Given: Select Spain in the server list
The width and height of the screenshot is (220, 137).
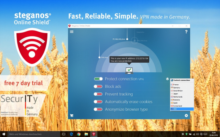Looking at the screenshot, I should click(x=182, y=103).
